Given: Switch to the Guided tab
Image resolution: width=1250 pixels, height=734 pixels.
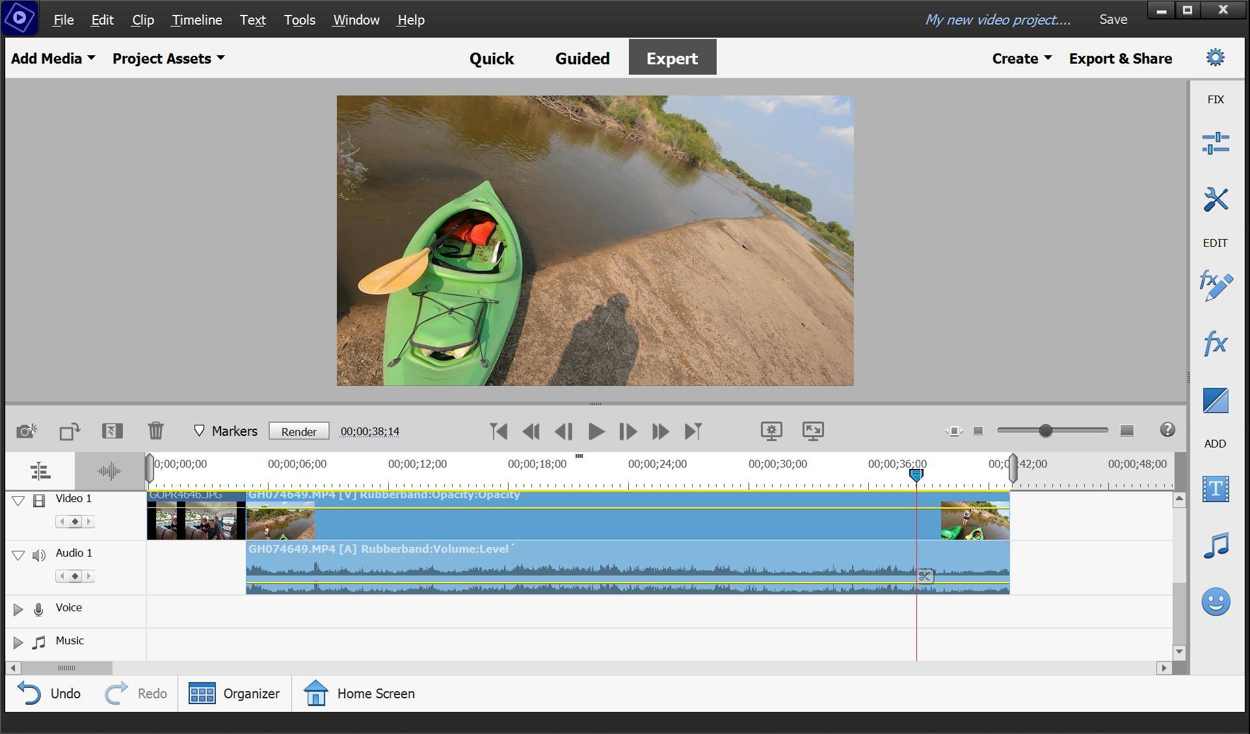Looking at the screenshot, I should pyautogui.click(x=582, y=58).
